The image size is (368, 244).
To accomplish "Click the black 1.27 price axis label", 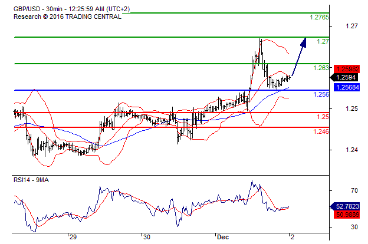I will click(351, 26).
